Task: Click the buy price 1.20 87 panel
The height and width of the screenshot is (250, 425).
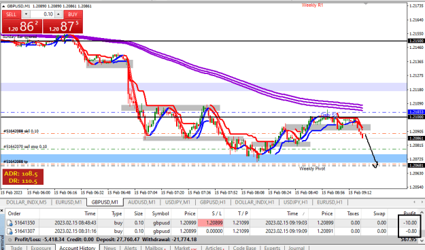Action: [x=63, y=26]
